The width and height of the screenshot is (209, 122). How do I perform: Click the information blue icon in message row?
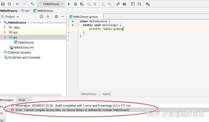coord(13,106)
